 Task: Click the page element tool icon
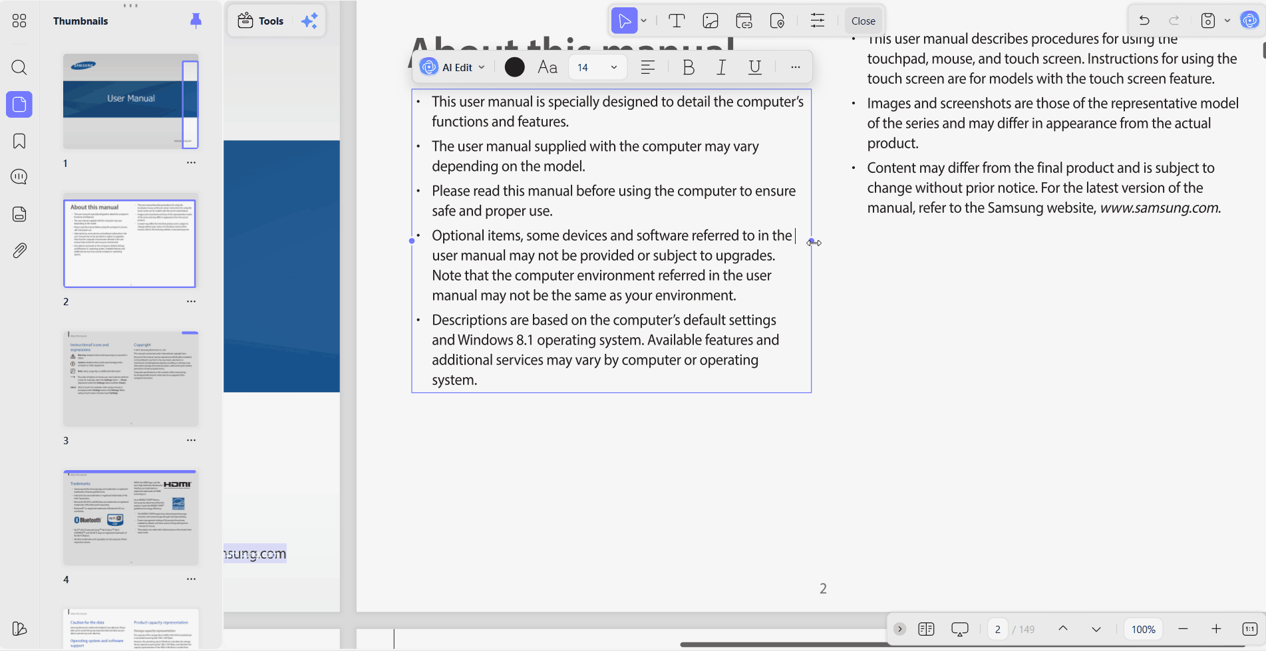[x=777, y=21]
